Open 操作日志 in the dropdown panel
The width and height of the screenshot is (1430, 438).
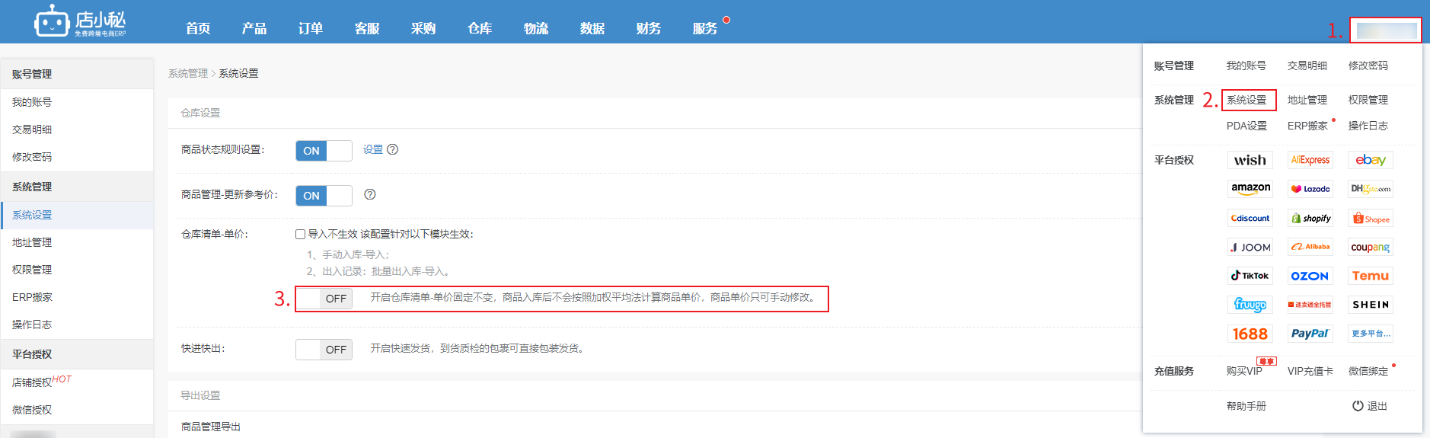tap(1368, 126)
